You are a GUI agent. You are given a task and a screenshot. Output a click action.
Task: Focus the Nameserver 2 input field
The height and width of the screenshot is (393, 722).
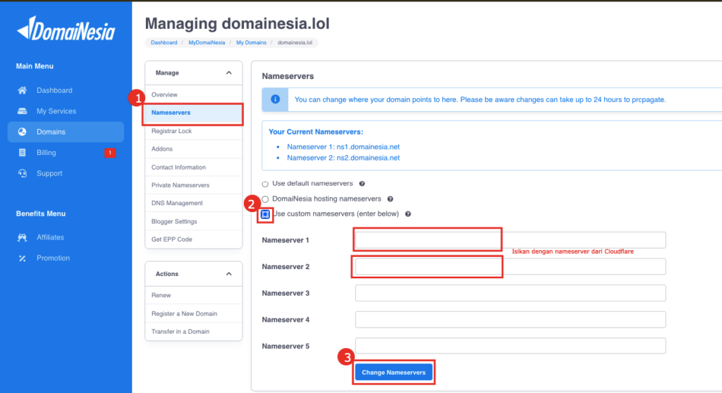510,266
